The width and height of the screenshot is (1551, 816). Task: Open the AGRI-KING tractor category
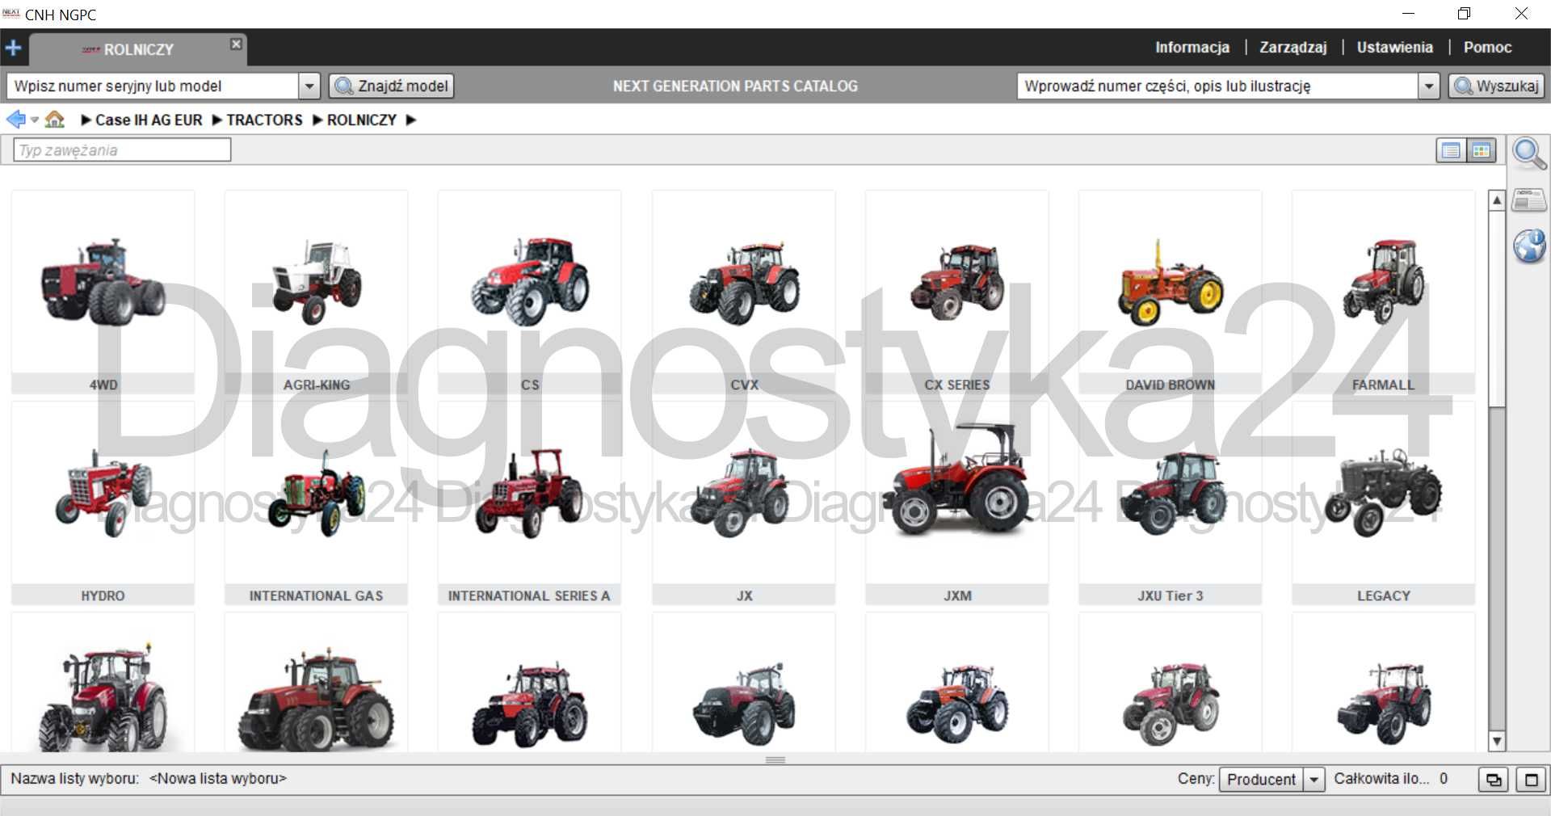point(316,292)
